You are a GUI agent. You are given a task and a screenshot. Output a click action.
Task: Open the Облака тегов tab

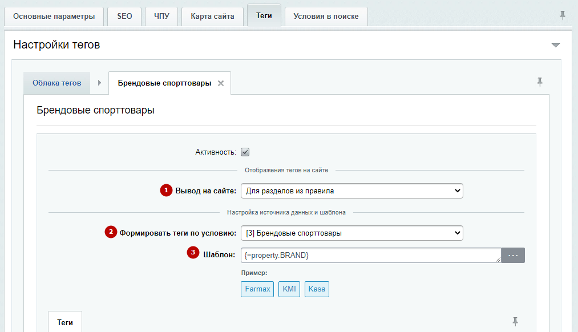(x=56, y=83)
